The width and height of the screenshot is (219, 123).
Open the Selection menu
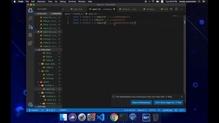click(x=41, y=1)
